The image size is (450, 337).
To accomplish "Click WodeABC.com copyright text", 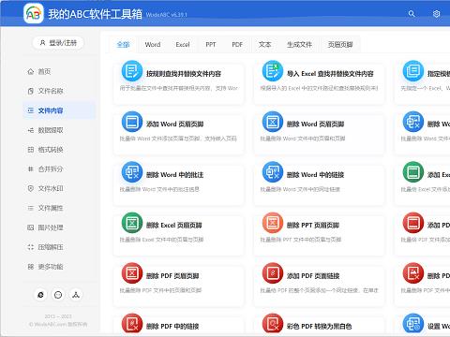I will pos(58,325).
